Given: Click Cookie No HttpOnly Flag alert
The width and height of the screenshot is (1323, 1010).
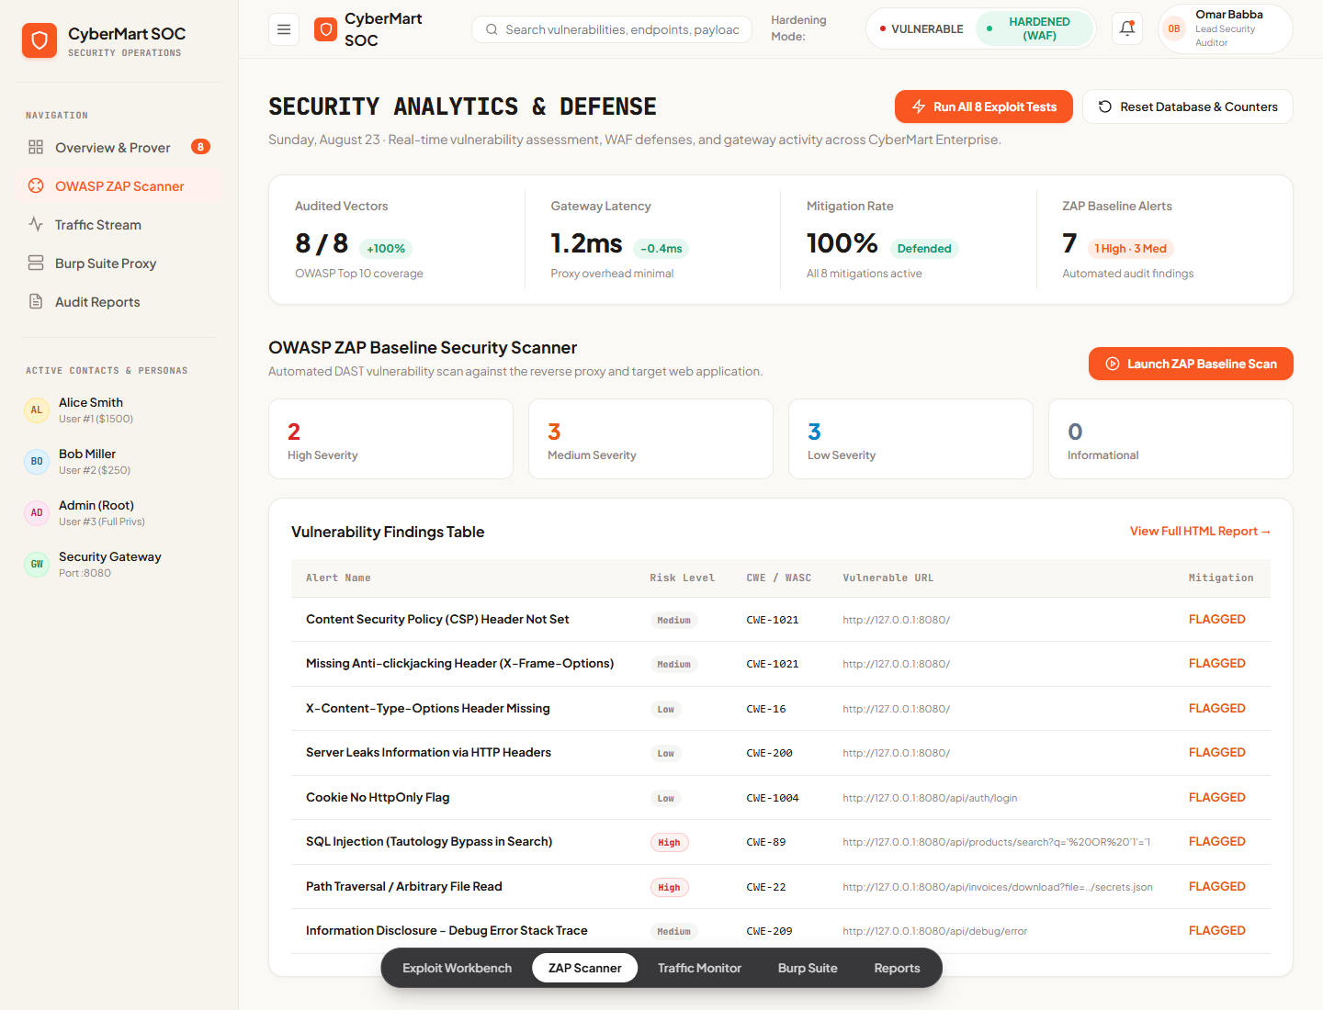Looking at the screenshot, I should (x=378, y=797).
